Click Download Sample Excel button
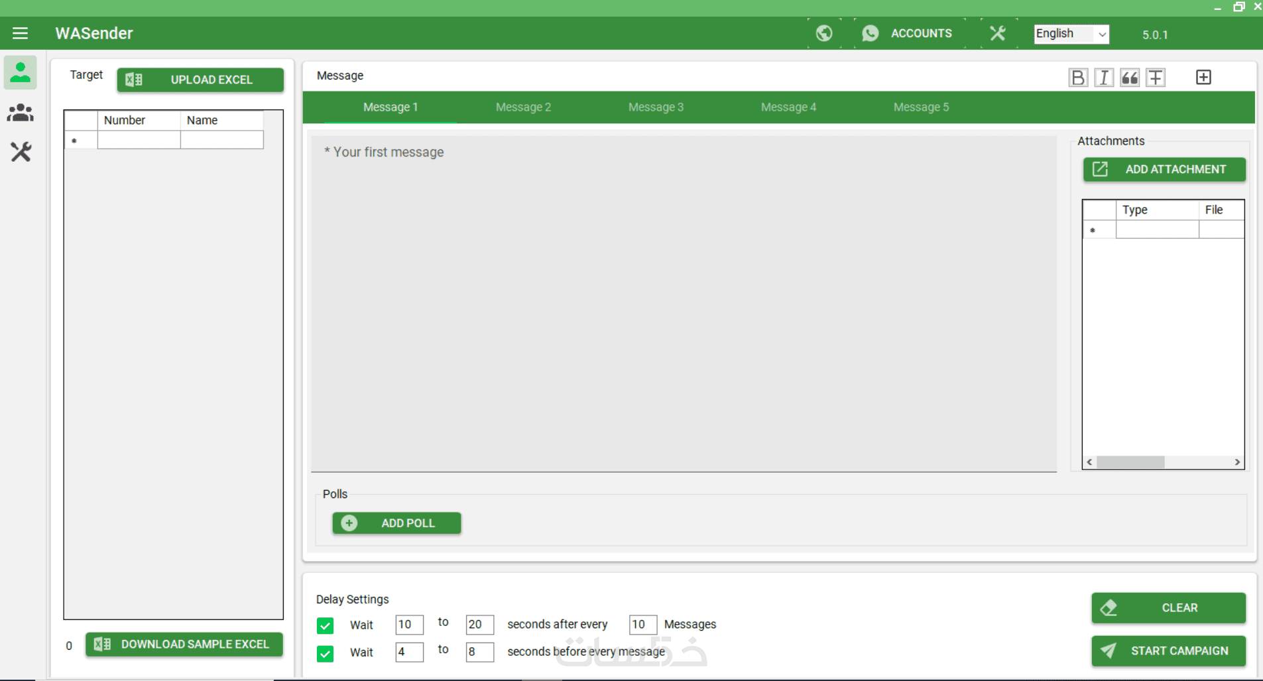Viewport: 1263px width, 681px height. tap(184, 644)
